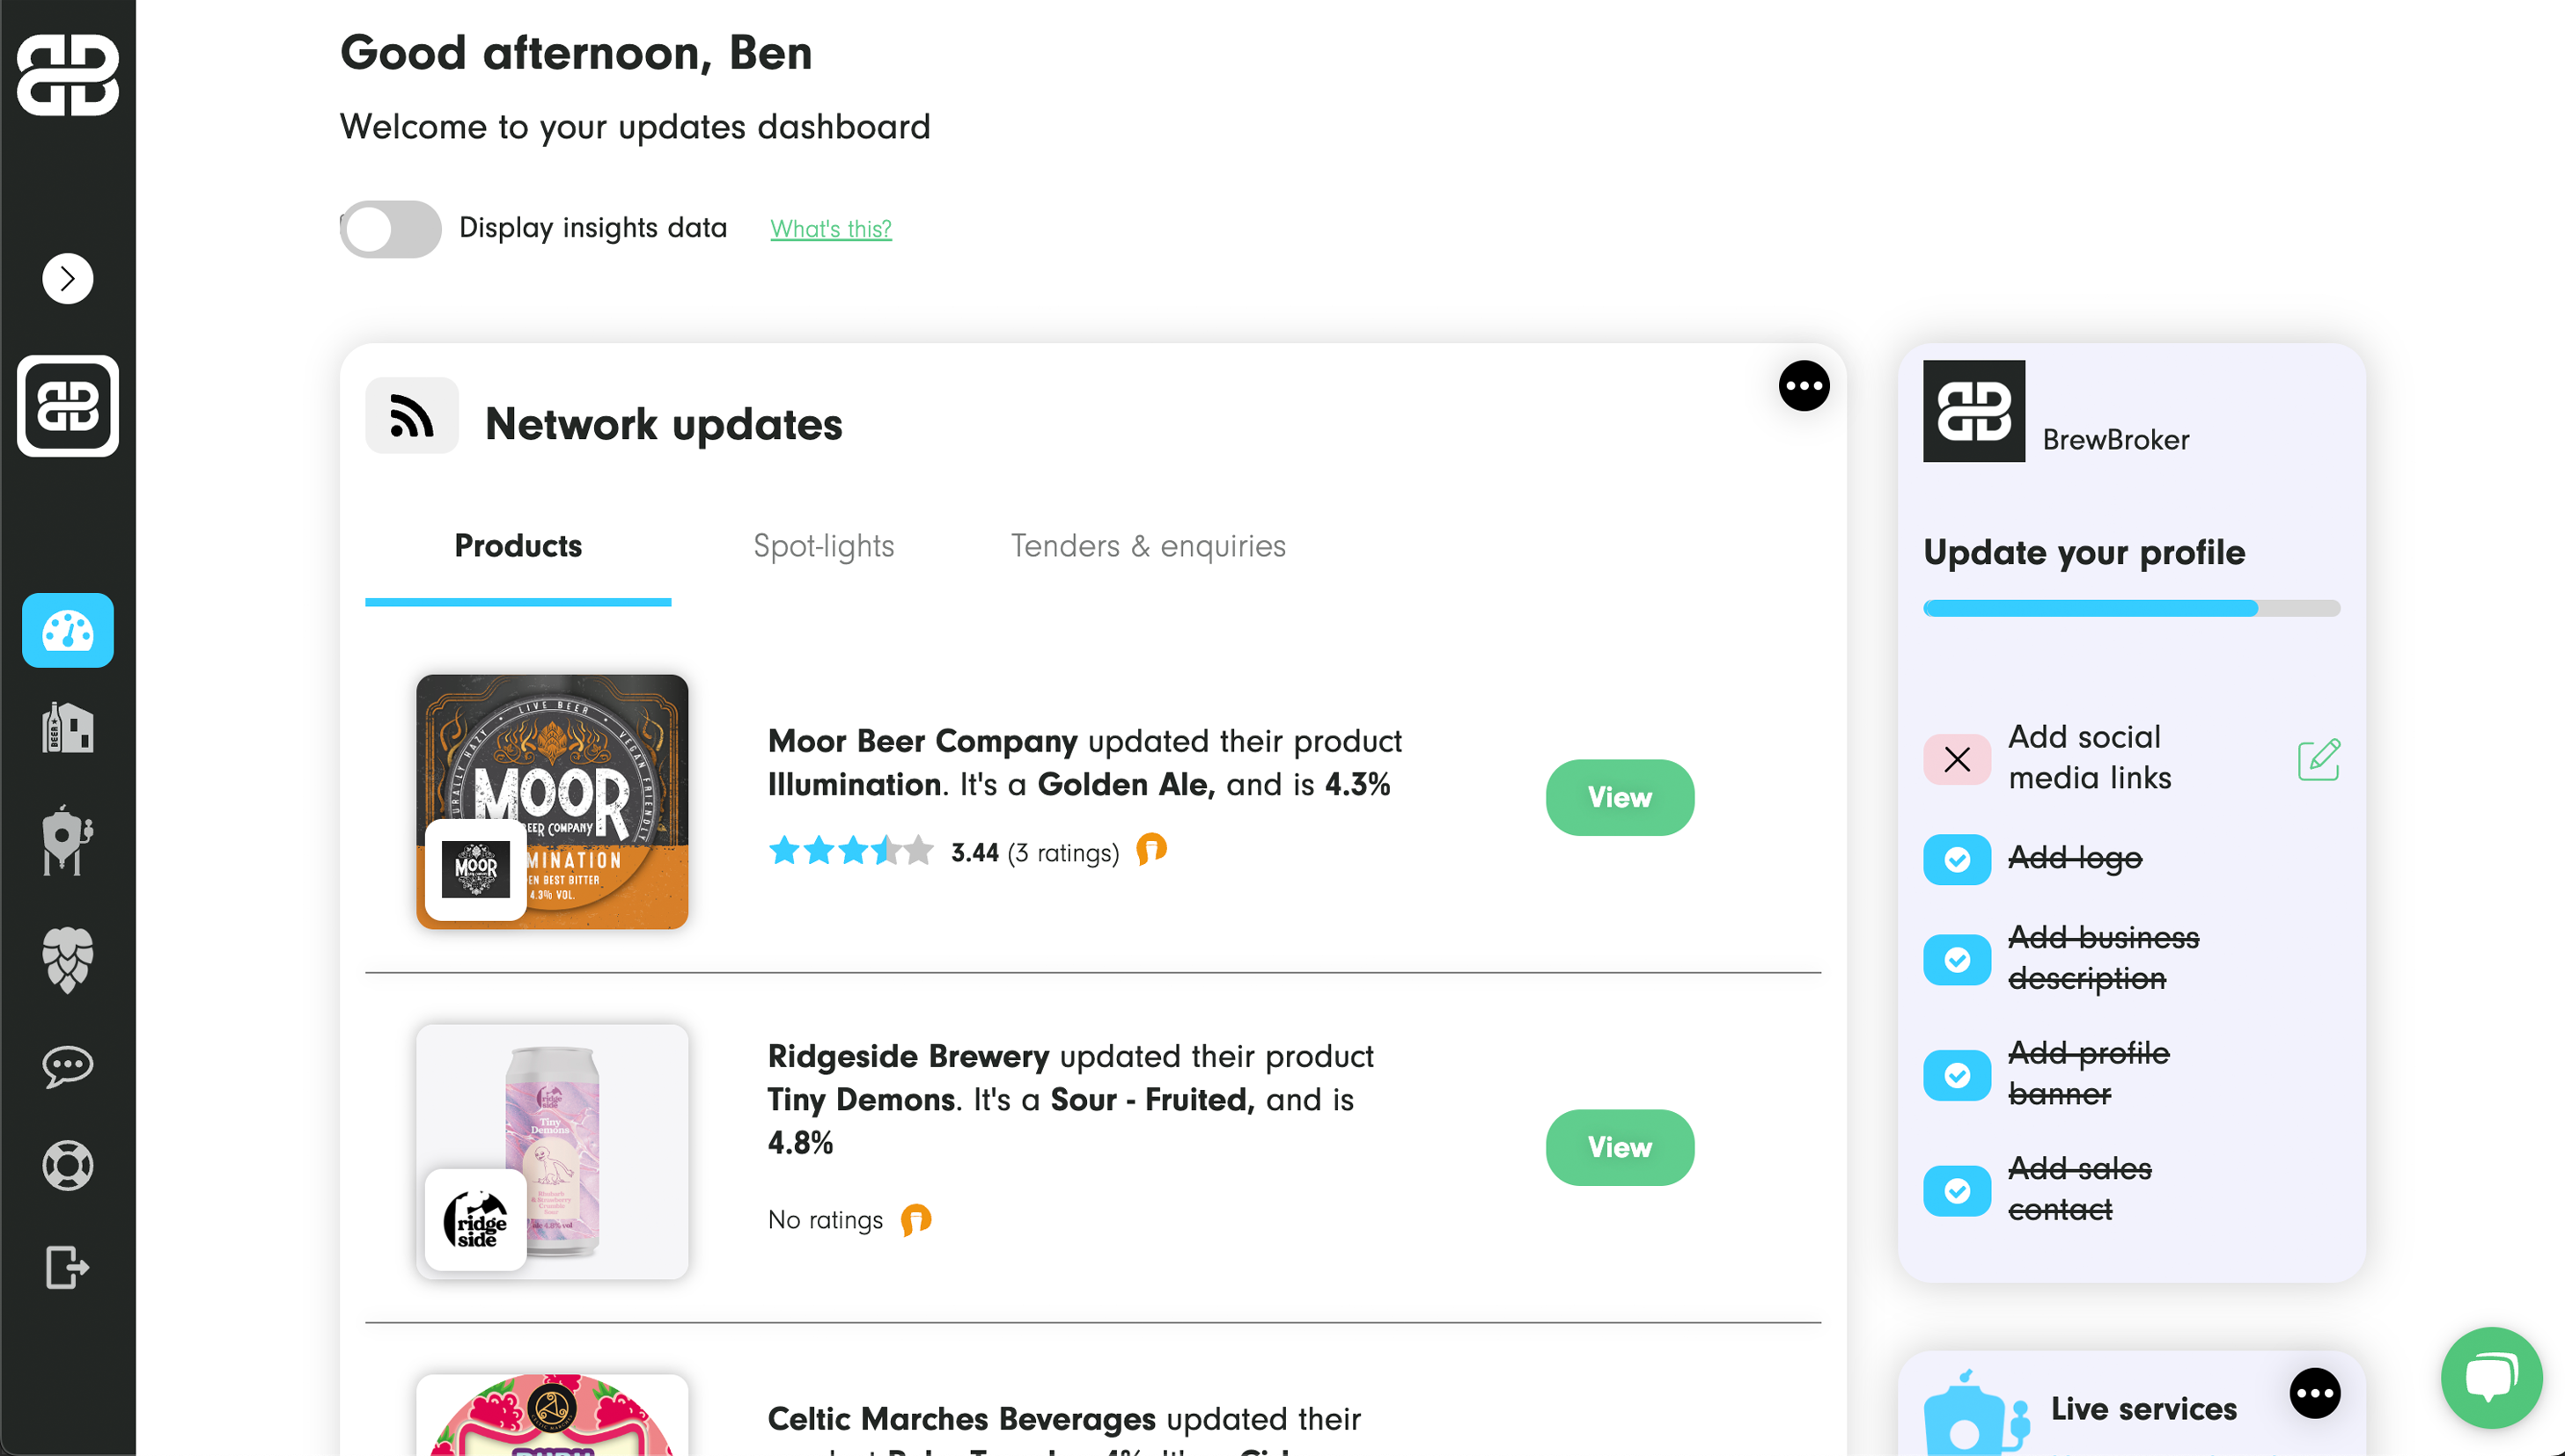Click the Add logo completed checkbox
This screenshot has height=1456, width=2565.
[1957, 859]
